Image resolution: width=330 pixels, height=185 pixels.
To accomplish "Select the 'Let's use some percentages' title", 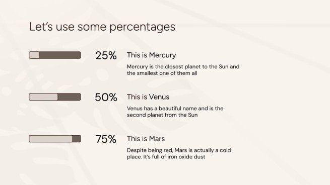I will pyautogui.click(x=102, y=27).
